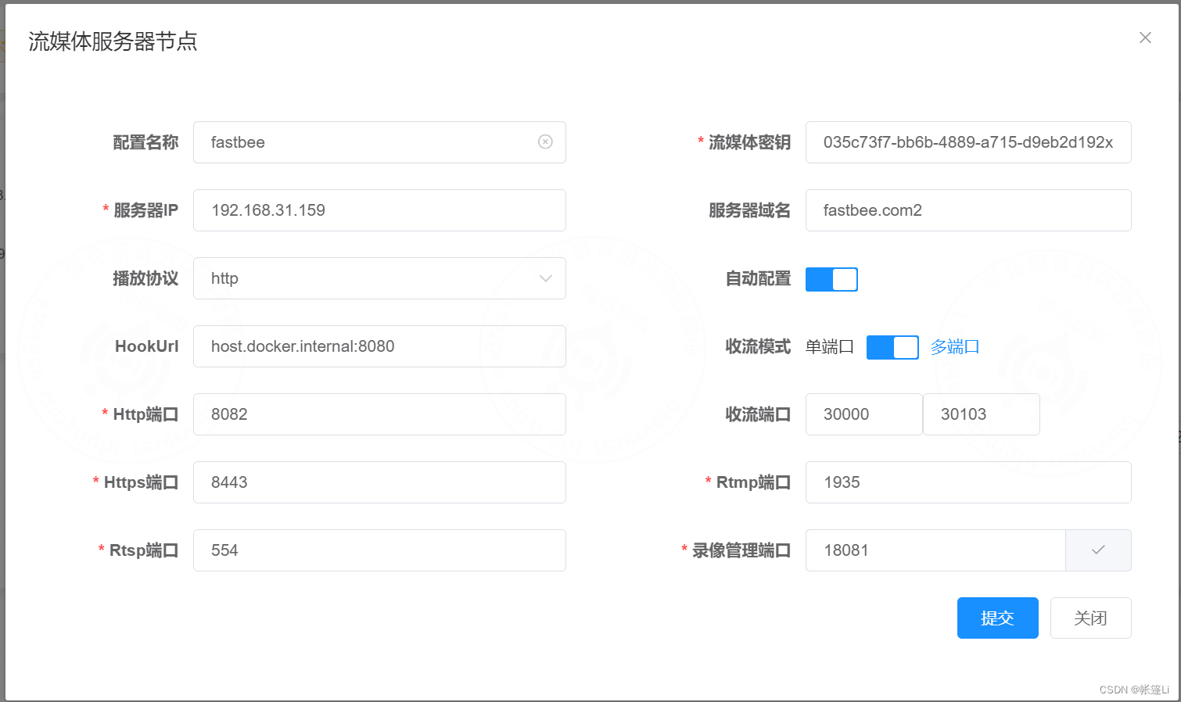This screenshot has width=1181, height=702.
Task: Click the Rtsp端口 label
Action: coord(144,550)
